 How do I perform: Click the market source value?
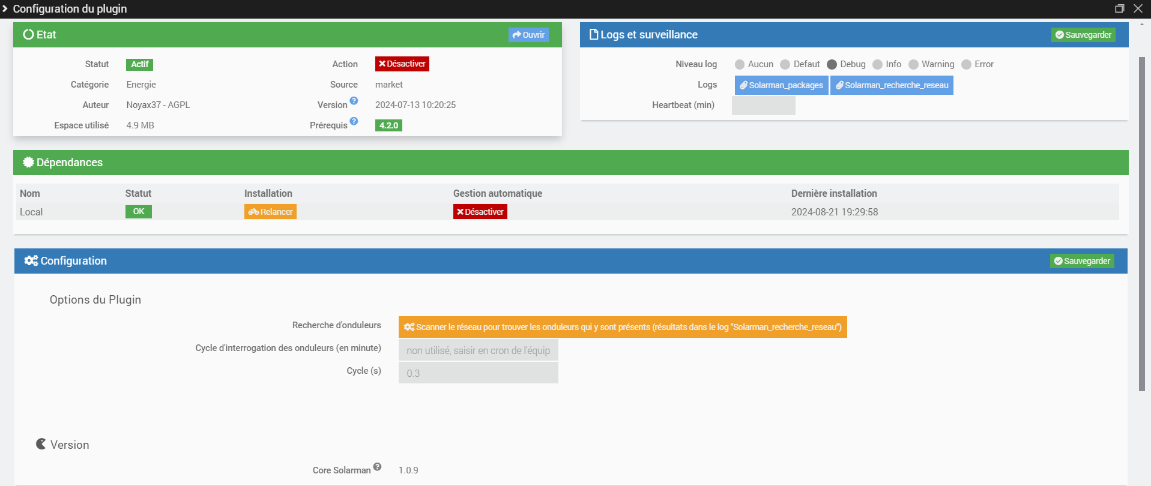pyautogui.click(x=389, y=85)
